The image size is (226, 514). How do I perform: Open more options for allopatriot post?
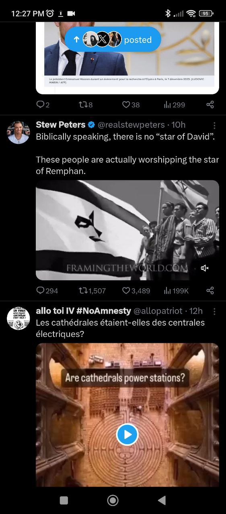[214, 311]
